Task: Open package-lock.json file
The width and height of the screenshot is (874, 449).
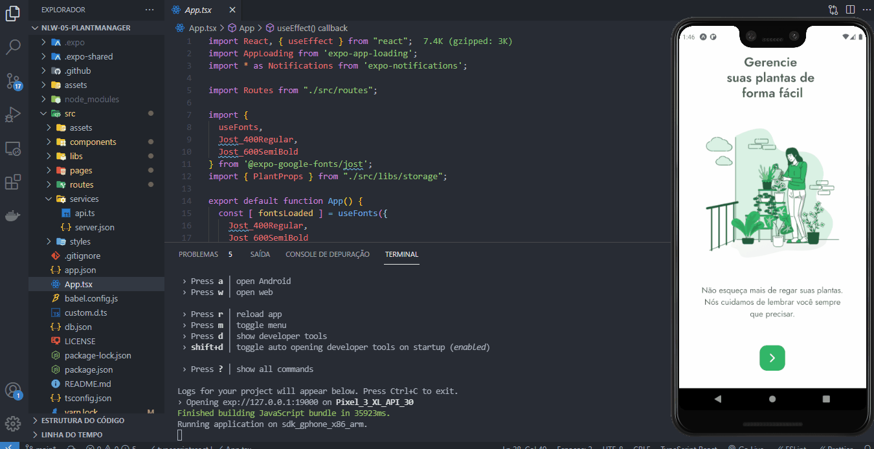Action: pos(96,355)
